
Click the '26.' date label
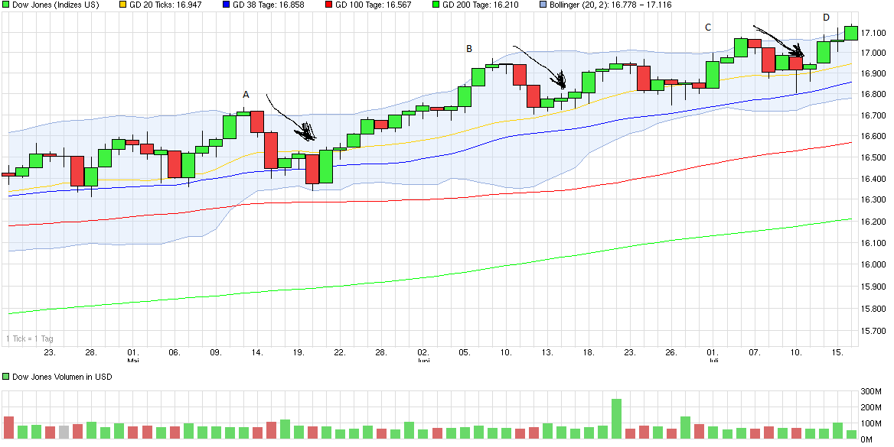[x=671, y=352]
